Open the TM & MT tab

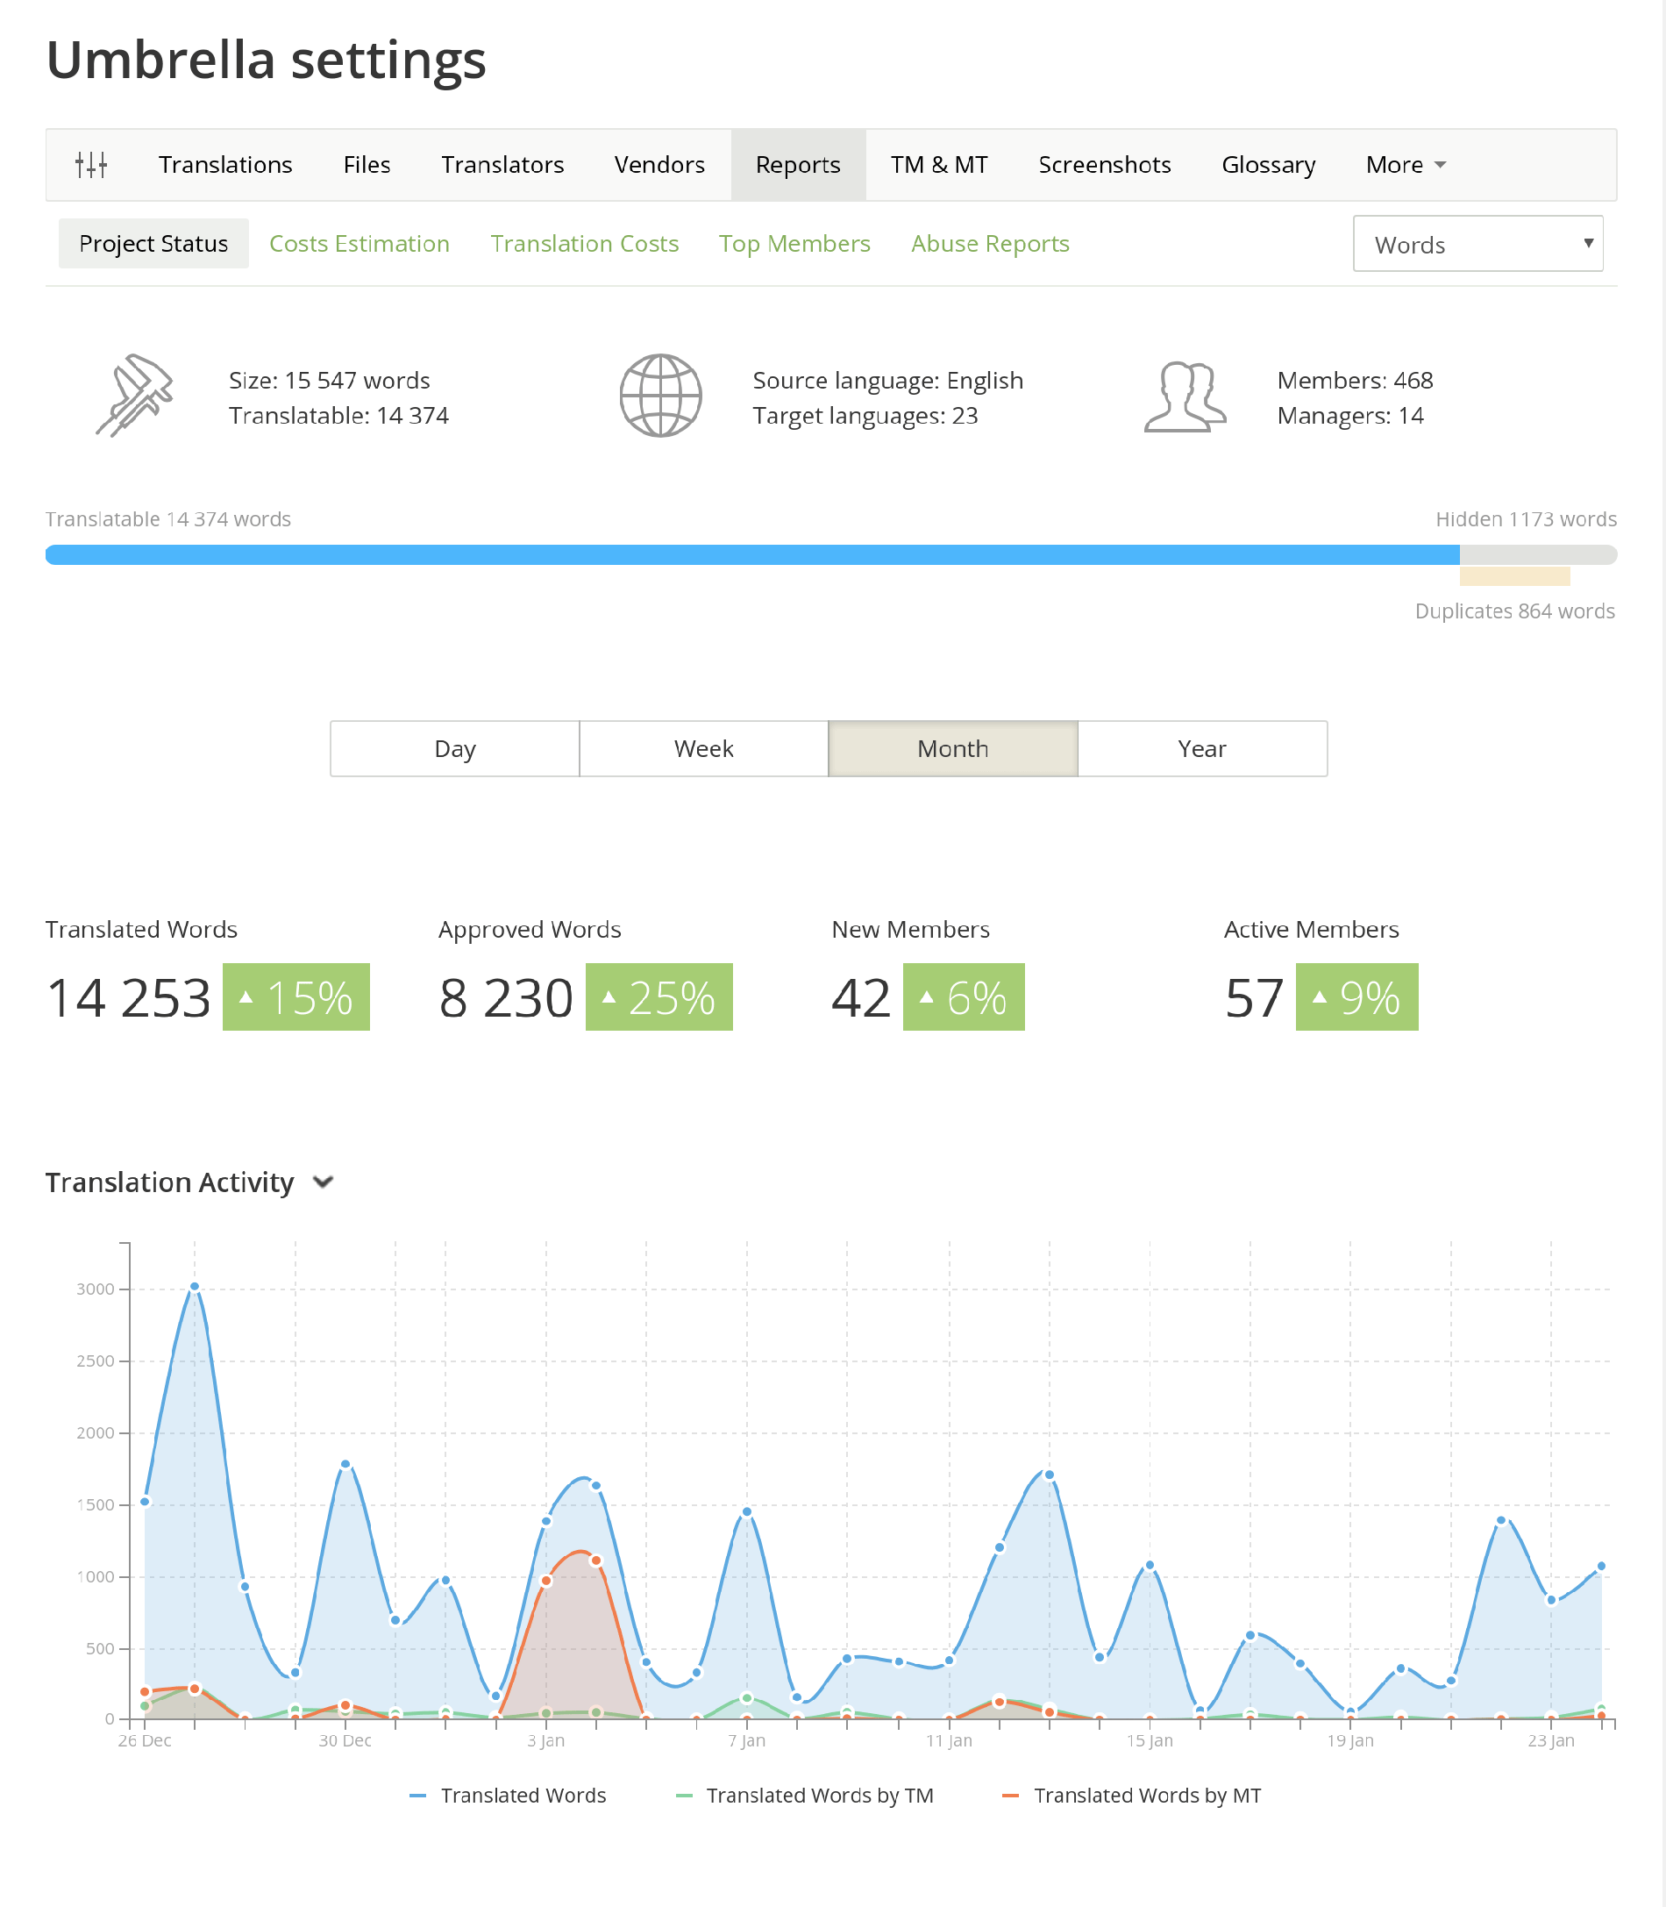pyautogui.click(x=938, y=165)
